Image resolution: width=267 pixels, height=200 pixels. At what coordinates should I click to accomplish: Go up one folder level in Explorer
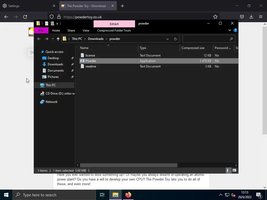58,39
